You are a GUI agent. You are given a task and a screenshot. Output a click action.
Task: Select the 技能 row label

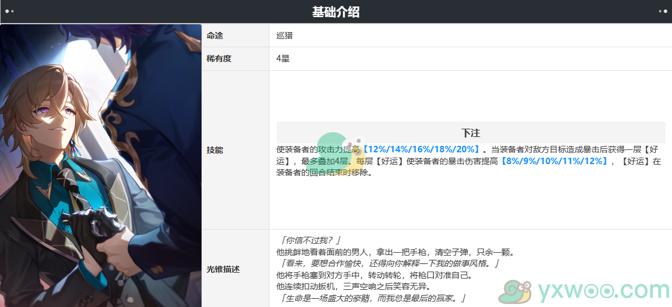[215, 151]
